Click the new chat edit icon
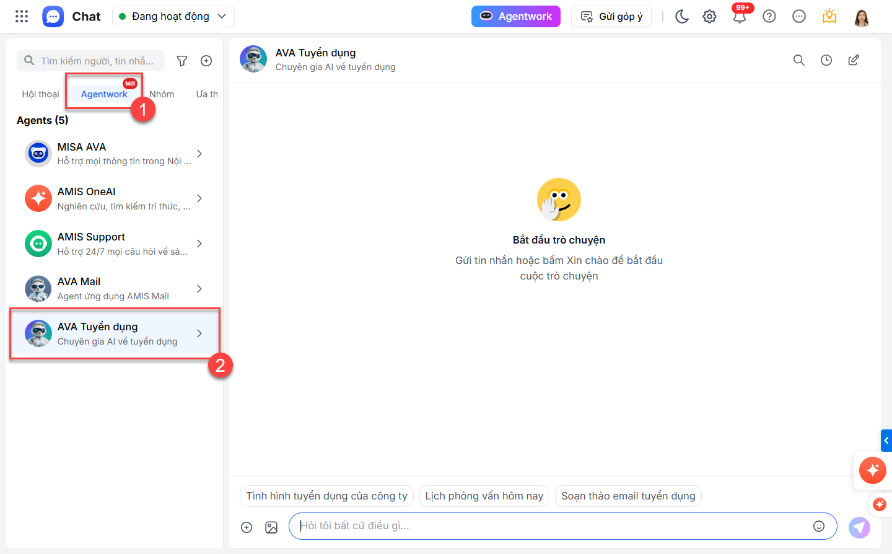The image size is (892, 554). point(854,60)
